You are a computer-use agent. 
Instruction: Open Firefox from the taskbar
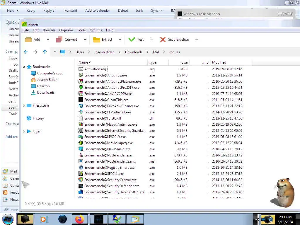pos(80,219)
